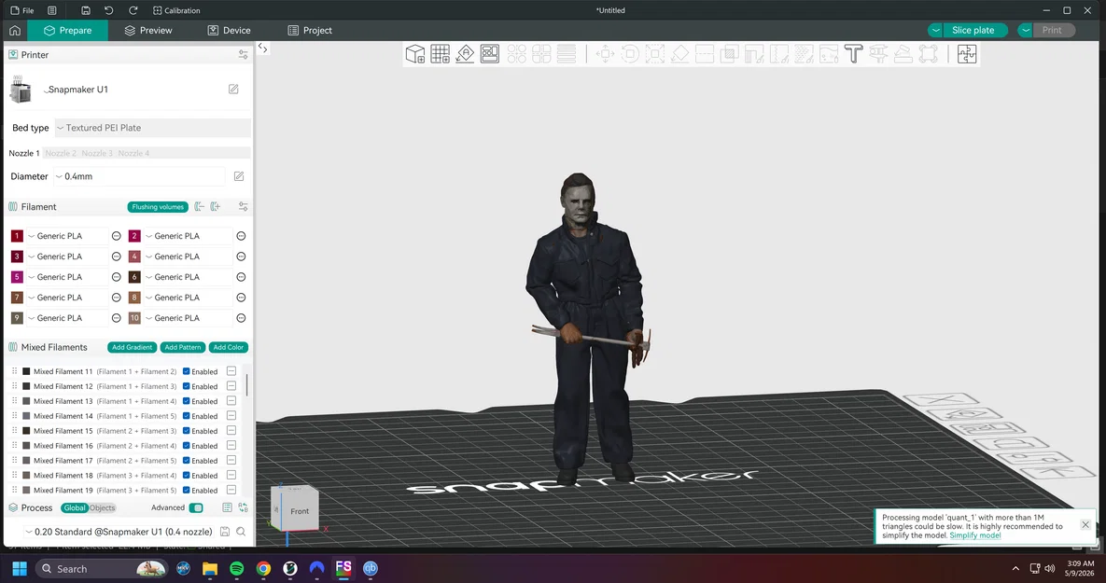Viewport: 1106px width, 583px height.
Task: Select the Scale tool icon
Action: pos(654,54)
